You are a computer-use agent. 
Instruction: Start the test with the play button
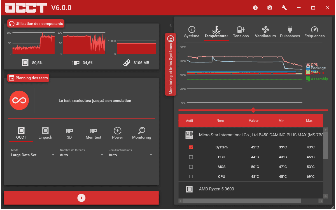pos(81,198)
